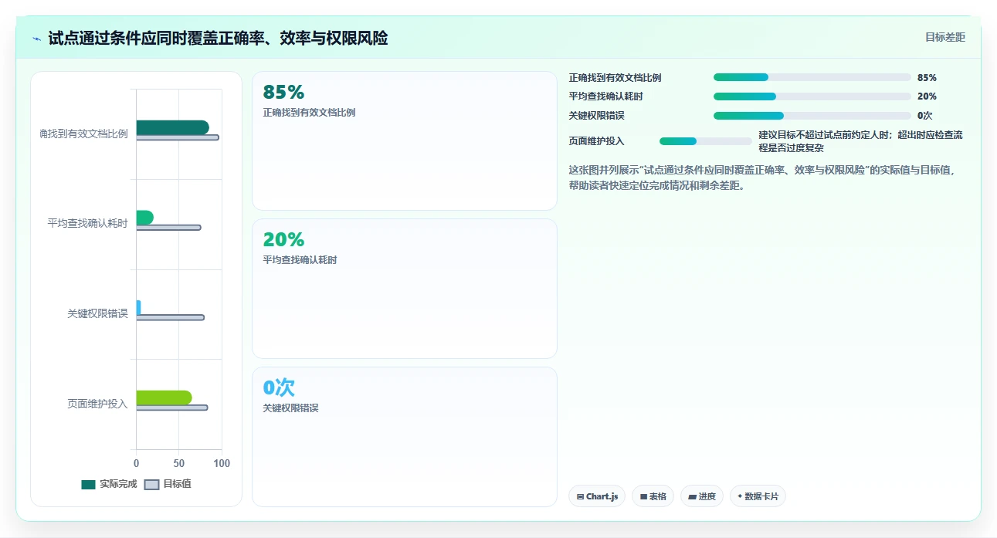Image resolution: width=997 pixels, height=538 pixels.
Task: Toggle the 目标值 legend label
Action: click(178, 485)
